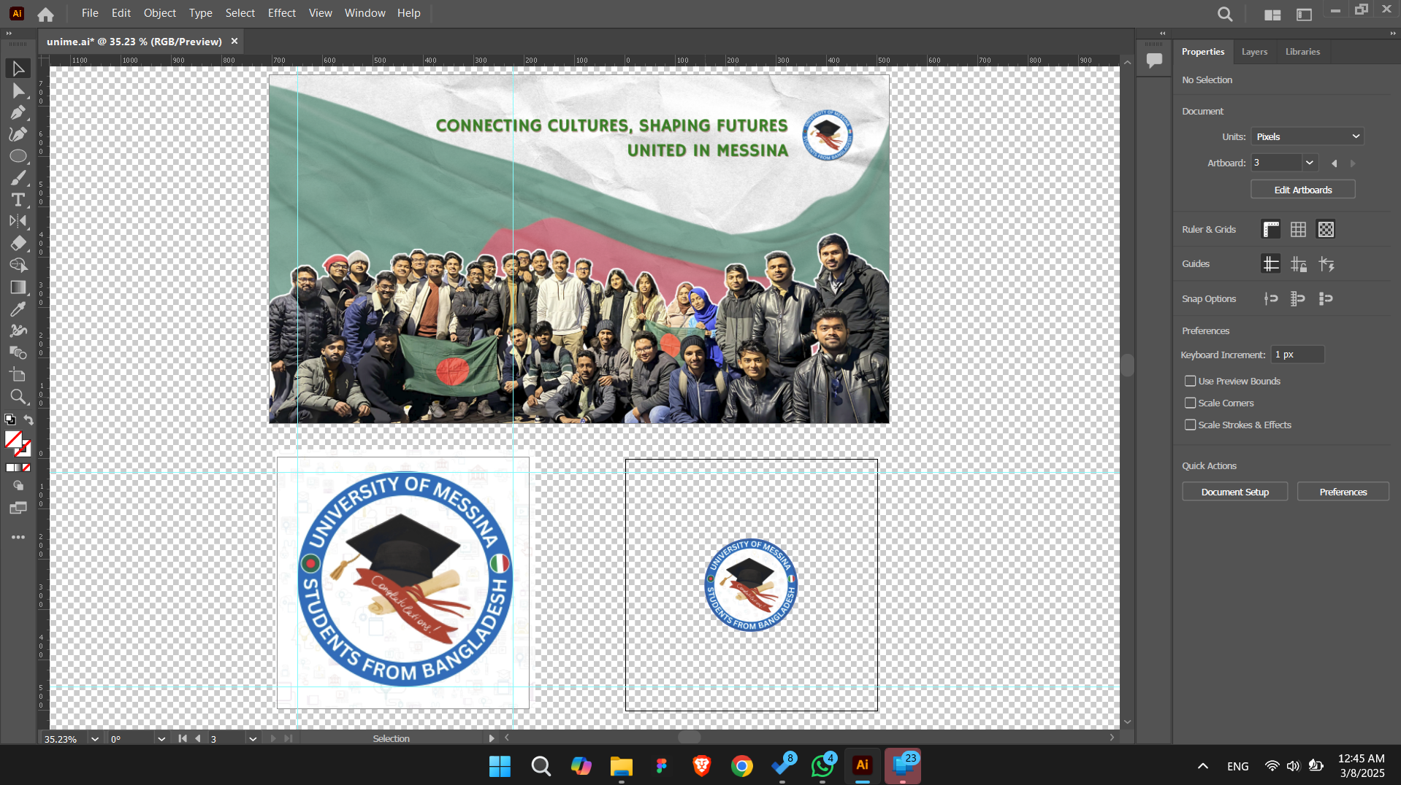Show hidden system tray icons chevron

[1203, 766]
